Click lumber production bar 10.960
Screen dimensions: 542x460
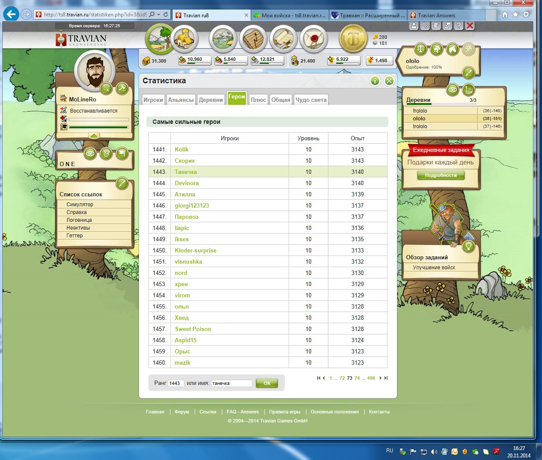coord(195,60)
